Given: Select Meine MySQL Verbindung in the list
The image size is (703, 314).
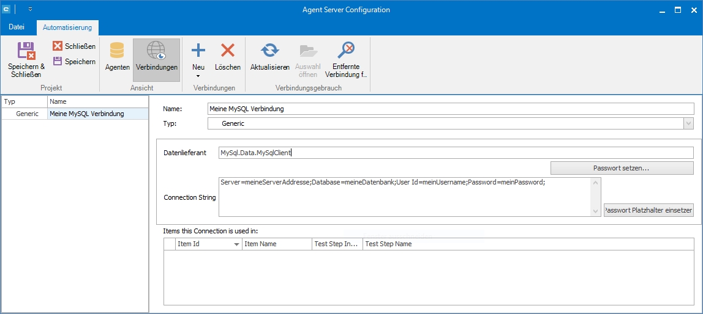Looking at the screenshot, I should click(x=86, y=114).
